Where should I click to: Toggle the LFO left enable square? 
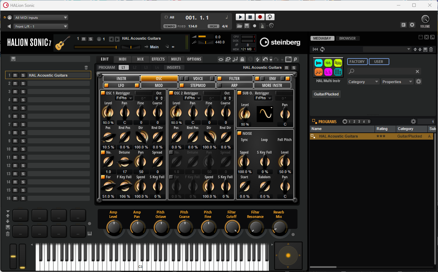coord(106,85)
